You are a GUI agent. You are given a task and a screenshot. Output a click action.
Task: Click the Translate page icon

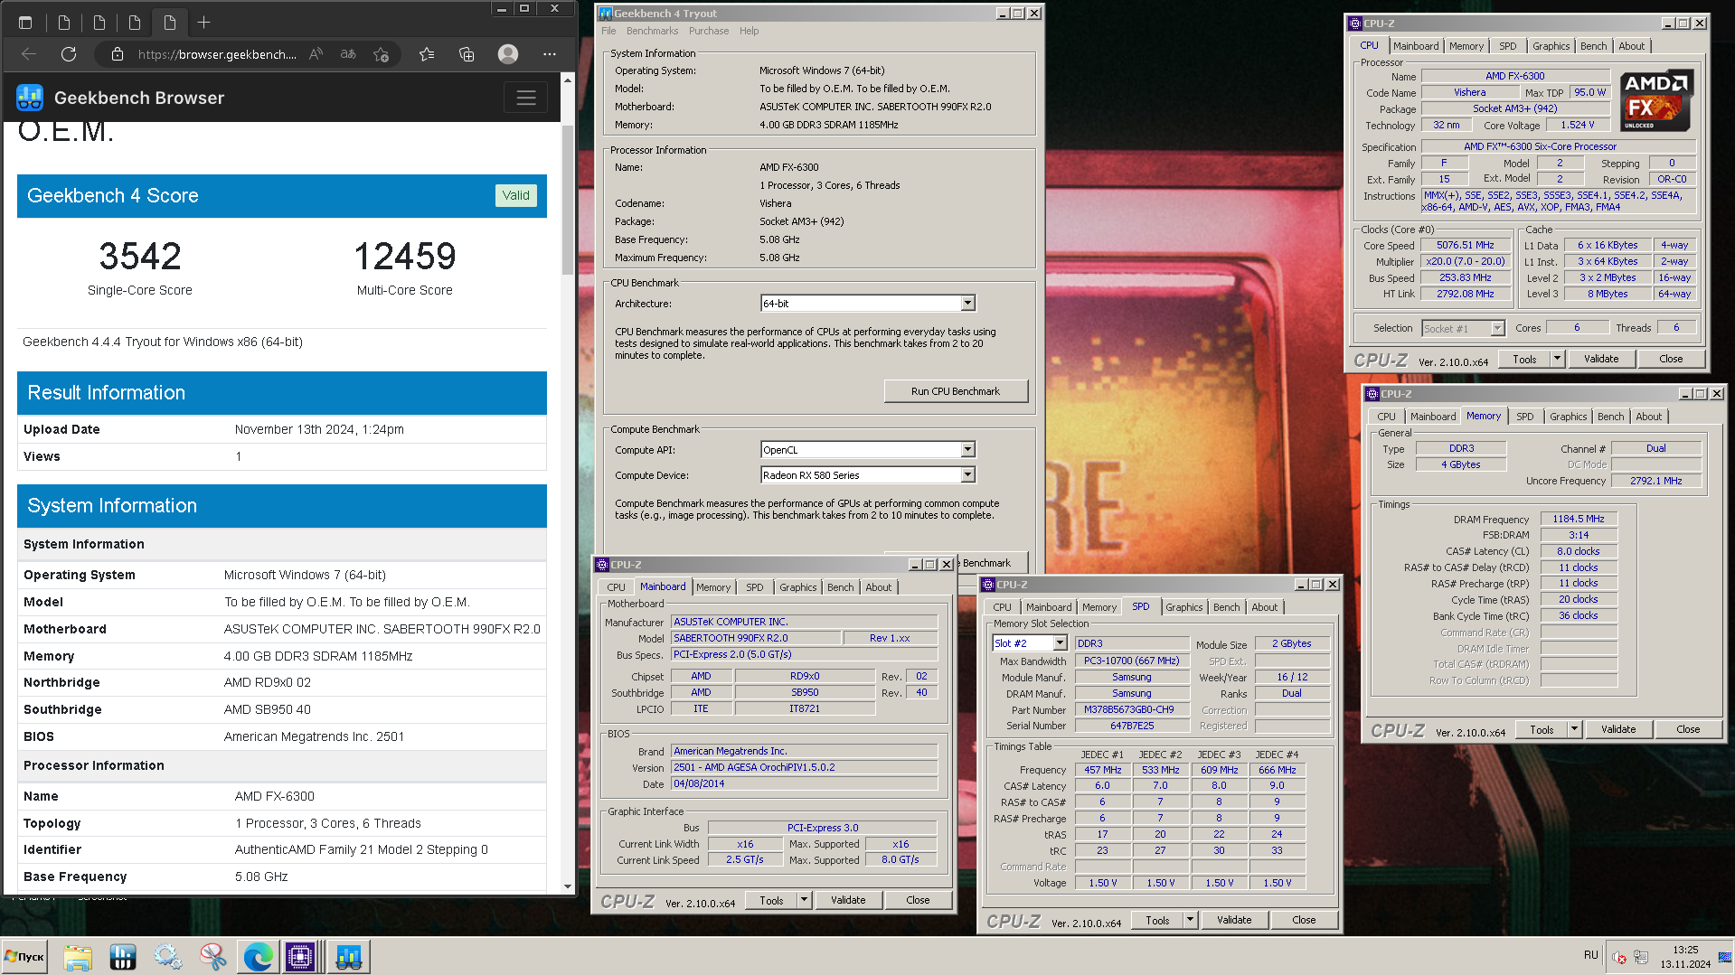pyautogui.click(x=348, y=54)
